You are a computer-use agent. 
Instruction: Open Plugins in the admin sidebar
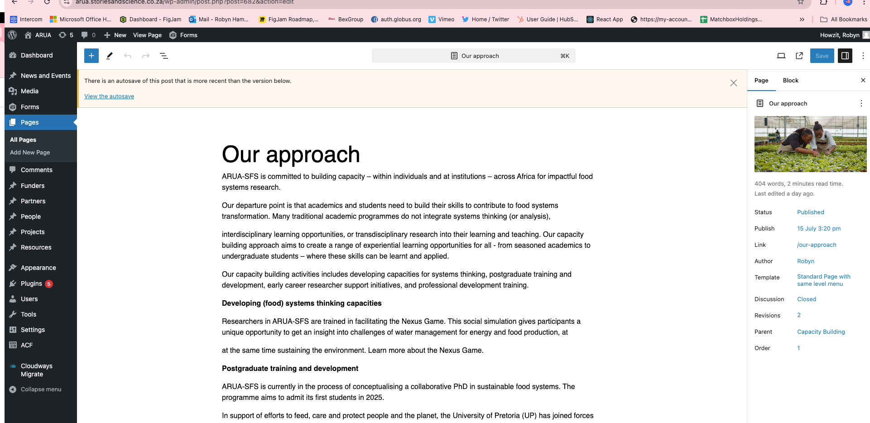pyautogui.click(x=31, y=284)
